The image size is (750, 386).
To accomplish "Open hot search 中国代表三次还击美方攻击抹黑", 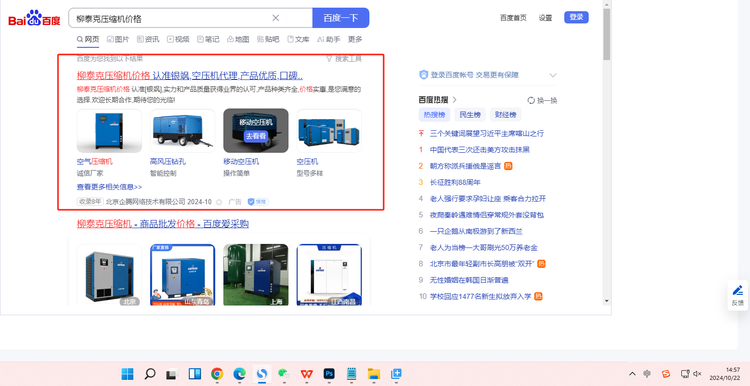I will coord(480,150).
